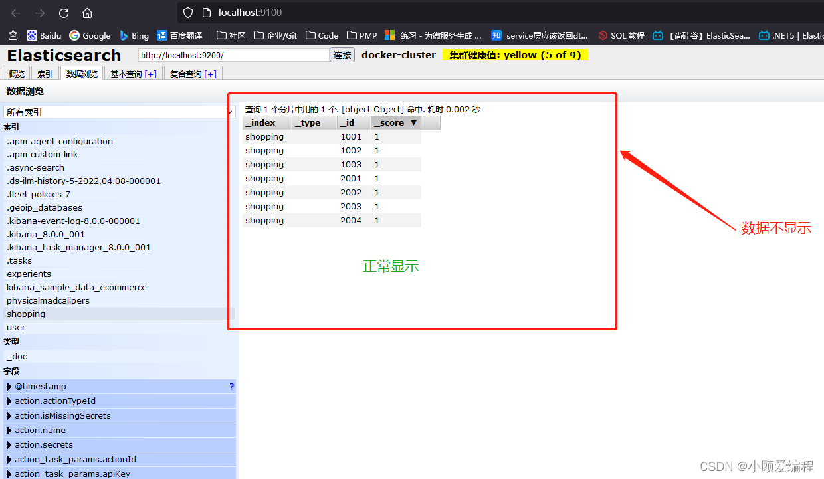
Task: Switch to the 概览 tab
Action: point(17,74)
